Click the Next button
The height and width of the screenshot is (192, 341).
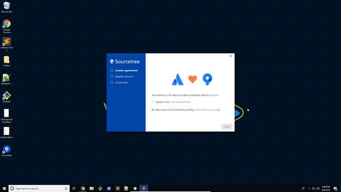point(226,126)
